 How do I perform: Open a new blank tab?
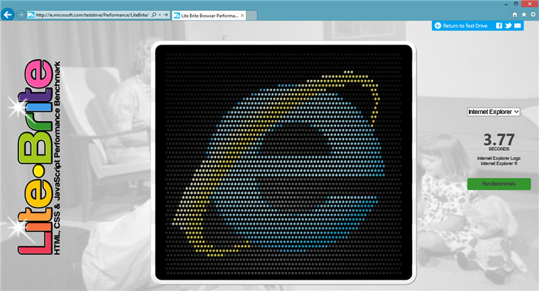(x=253, y=15)
